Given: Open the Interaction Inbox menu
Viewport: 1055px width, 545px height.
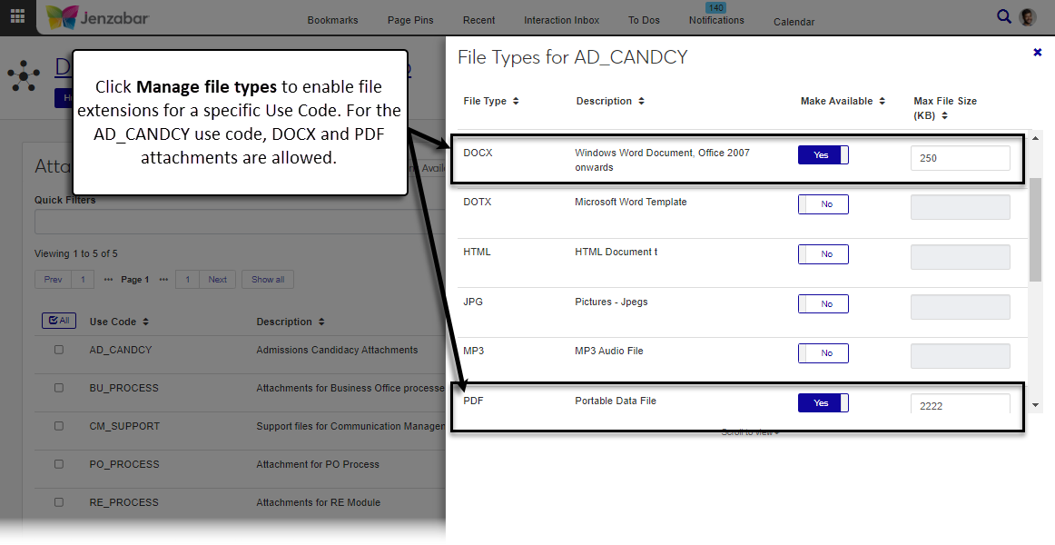Looking at the screenshot, I should pyautogui.click(x=561, y=20).
